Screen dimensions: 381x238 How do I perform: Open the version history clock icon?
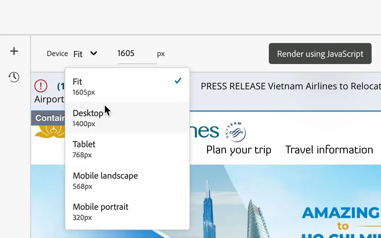(14, 77)
